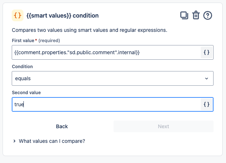Click the "(required)" hint text
226x163 pixels.
(x=49, y=40)
